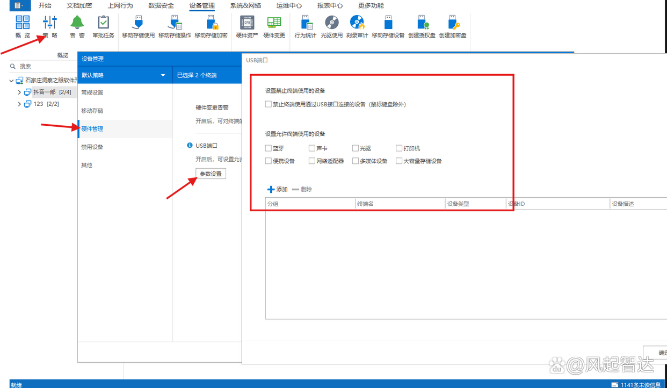Check the 多媒体设备 checkbox
The width and height of the screenshot is (667, 388).
pos(356,161)
